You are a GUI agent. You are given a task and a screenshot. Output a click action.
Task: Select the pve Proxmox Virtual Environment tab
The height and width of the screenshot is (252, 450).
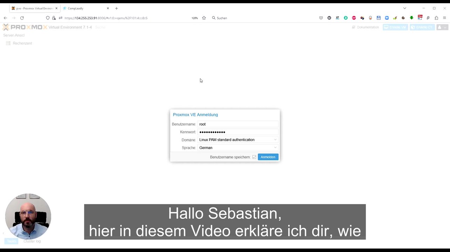[34, 8]
